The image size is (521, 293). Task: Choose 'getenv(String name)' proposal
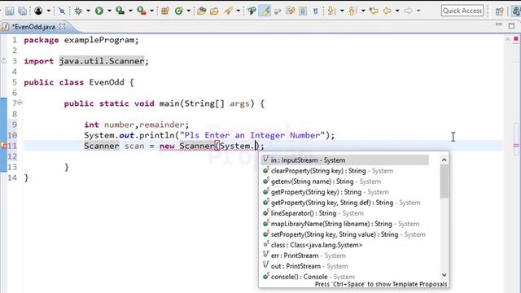344,181
